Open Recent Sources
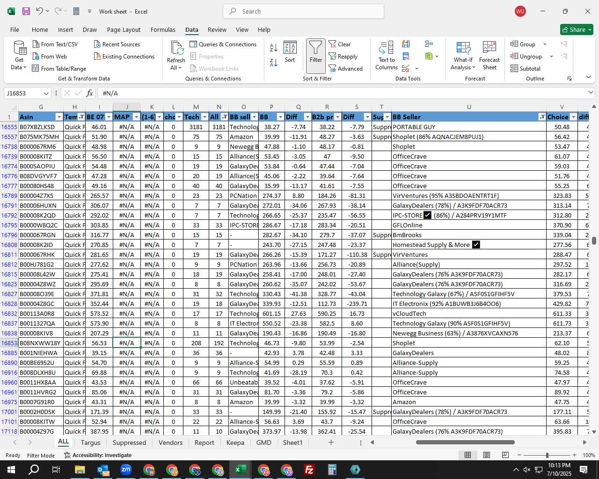The image size is (599, 479). pos(117,44)
